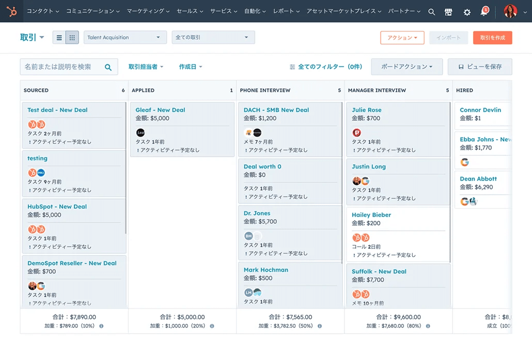
Task: Open the settings gear icon
Action: [x=467, y=12]
